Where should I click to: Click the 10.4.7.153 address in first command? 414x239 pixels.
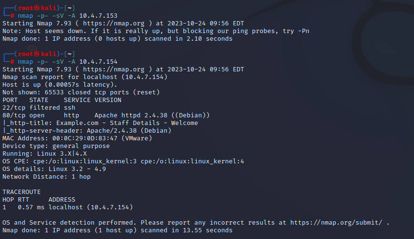coord(98,15)
